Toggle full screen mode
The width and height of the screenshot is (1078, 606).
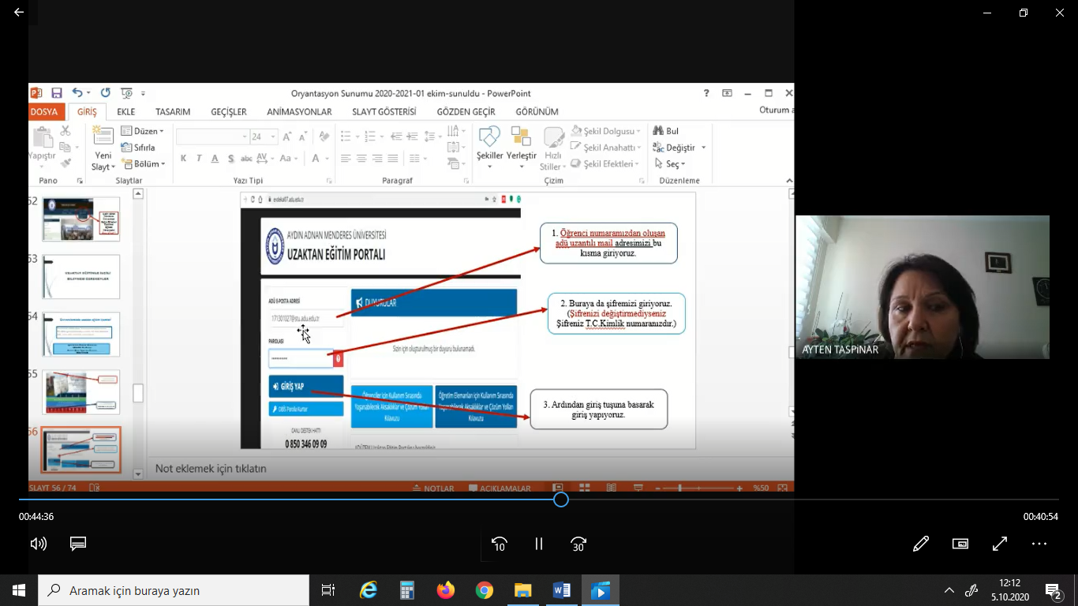[999, 544]
